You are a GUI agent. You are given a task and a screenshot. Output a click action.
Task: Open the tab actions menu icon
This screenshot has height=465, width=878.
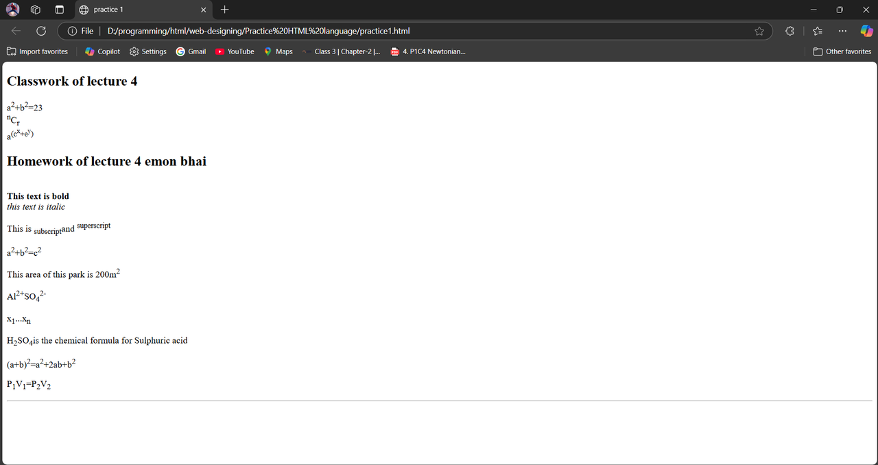(x=59, y=10)
